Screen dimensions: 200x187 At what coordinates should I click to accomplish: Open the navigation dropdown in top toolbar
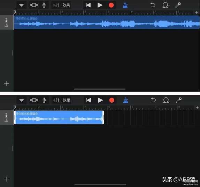coord(21,5)
